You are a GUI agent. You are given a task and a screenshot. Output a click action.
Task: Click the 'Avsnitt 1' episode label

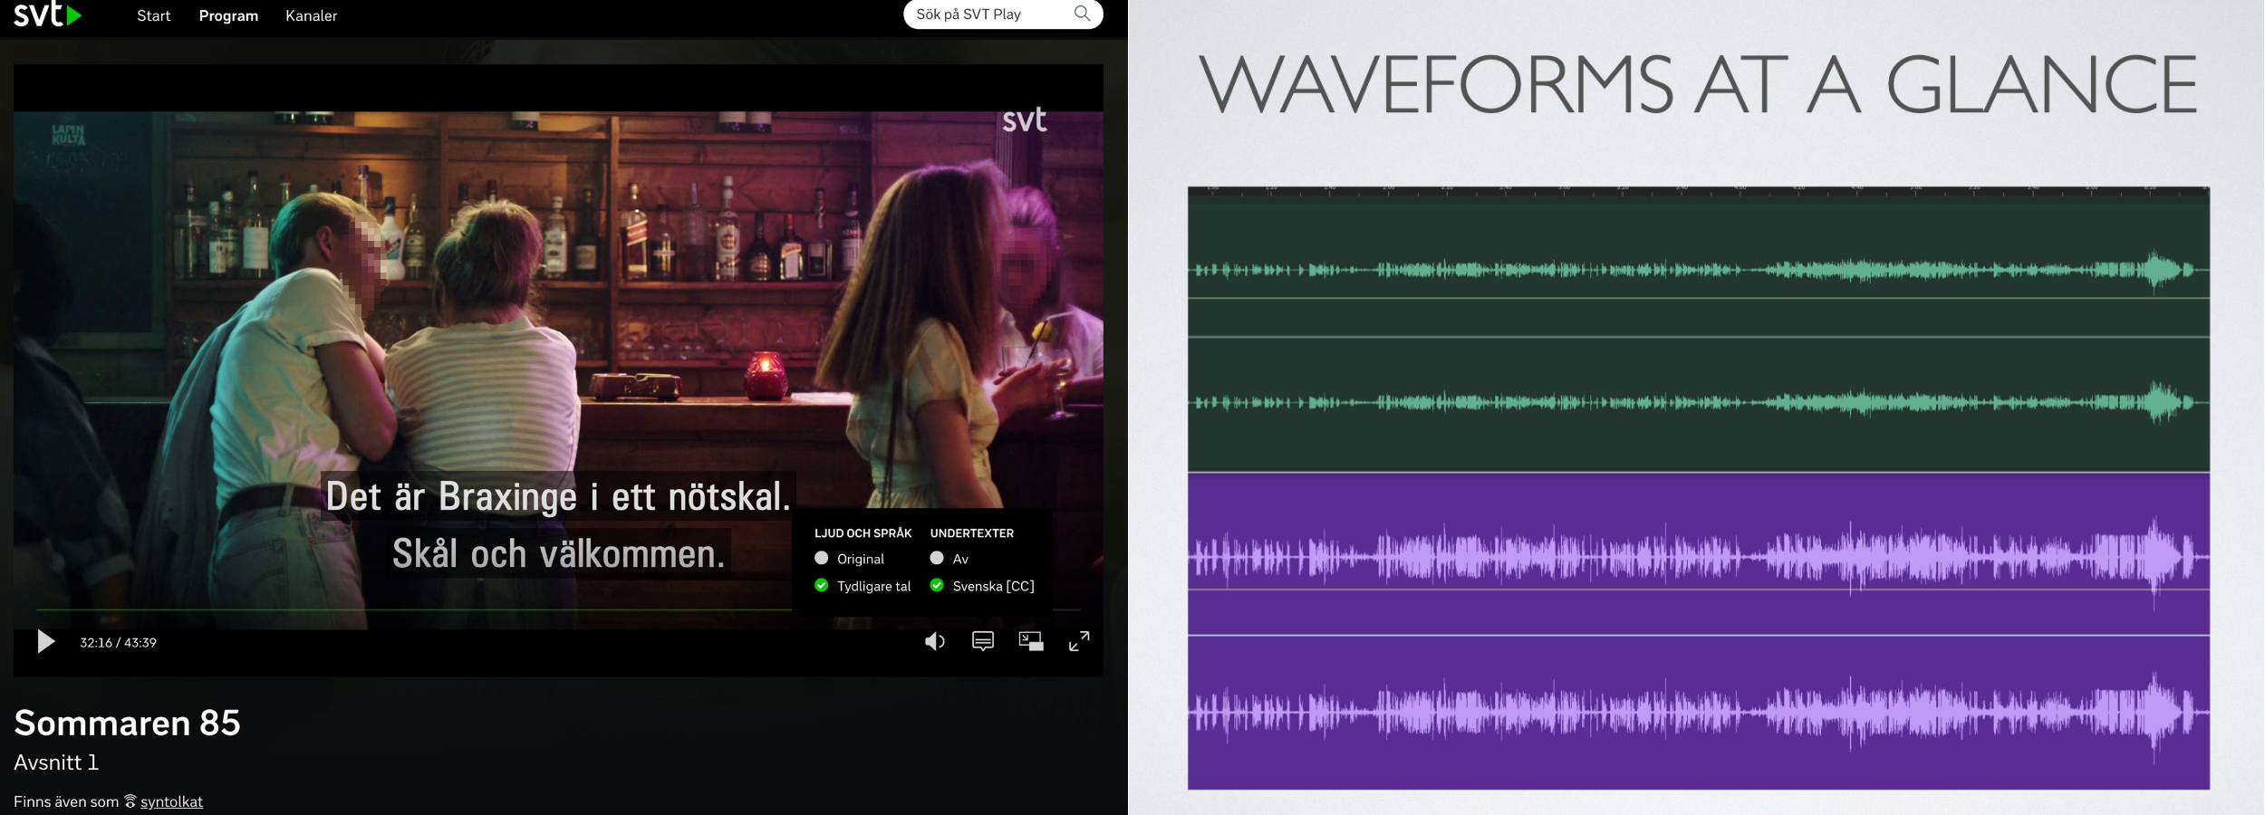pyautogui.click(x=56, y=762)
